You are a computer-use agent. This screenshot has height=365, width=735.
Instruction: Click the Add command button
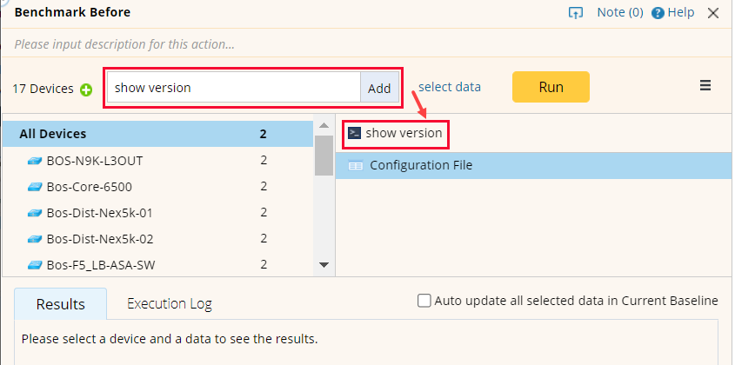pyautogui.click(x=379, y=88)
